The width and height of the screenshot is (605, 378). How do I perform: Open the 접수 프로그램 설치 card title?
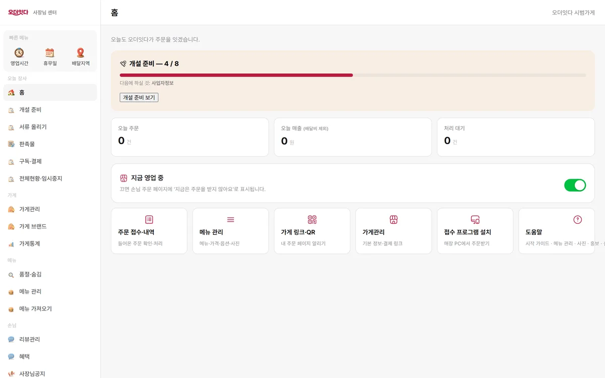click(x=467, y=232)
